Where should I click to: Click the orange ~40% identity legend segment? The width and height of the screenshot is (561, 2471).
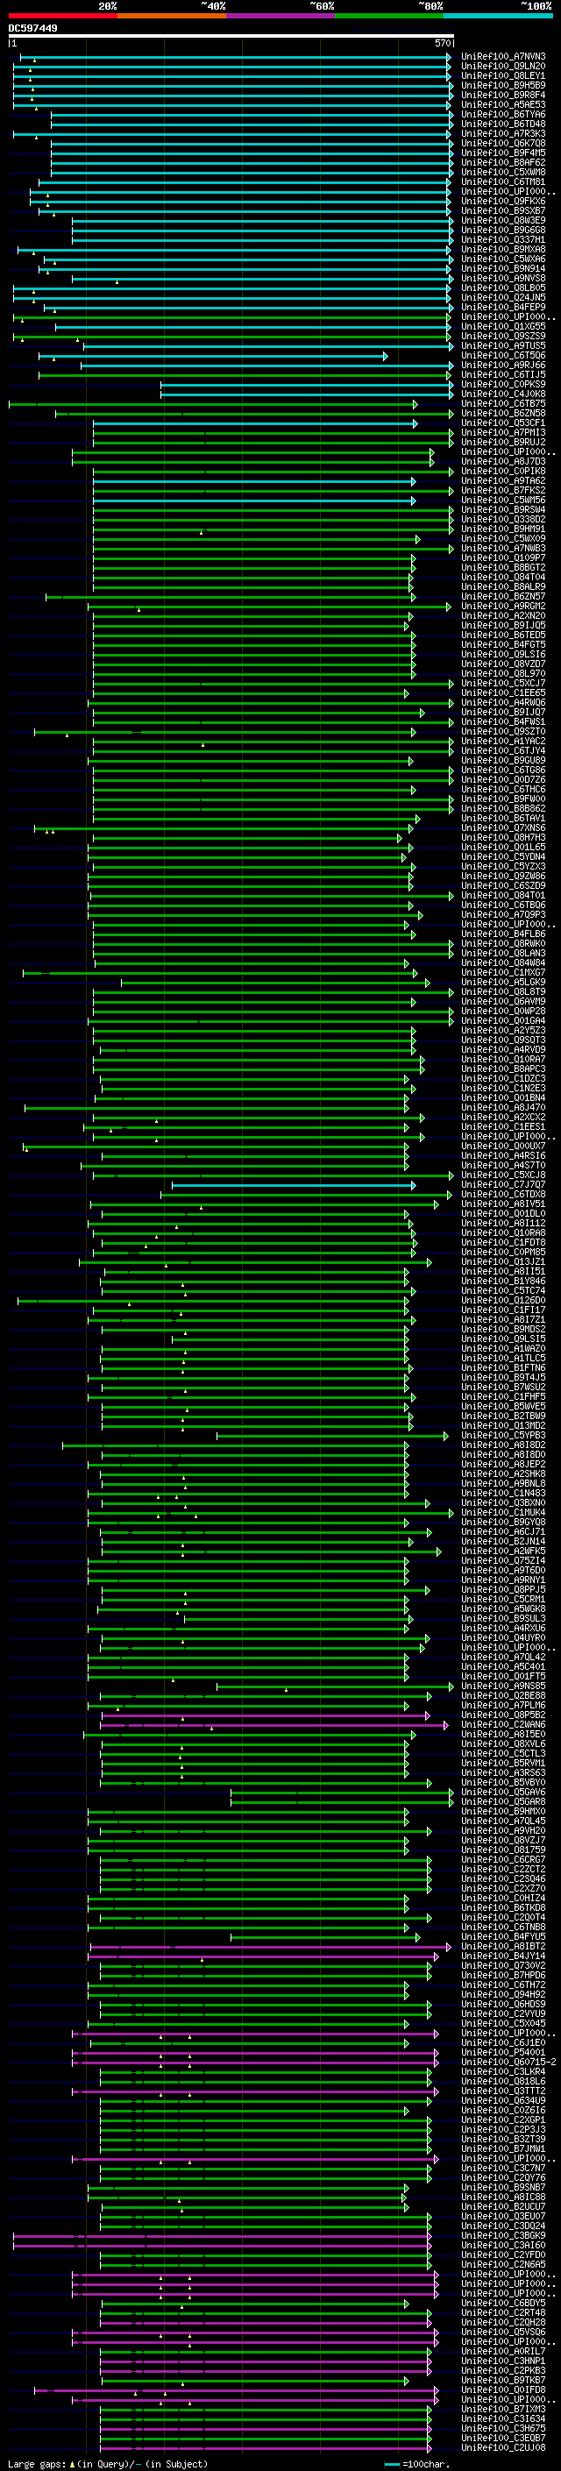pyautogui.click(x=172, y=16)
